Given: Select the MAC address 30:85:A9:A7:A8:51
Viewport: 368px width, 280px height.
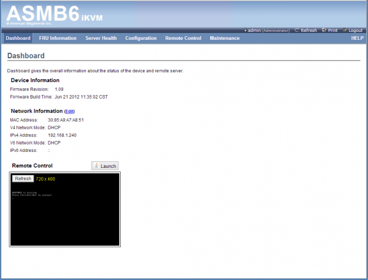Looking at the screenshot, I should [x=66, y=120].
